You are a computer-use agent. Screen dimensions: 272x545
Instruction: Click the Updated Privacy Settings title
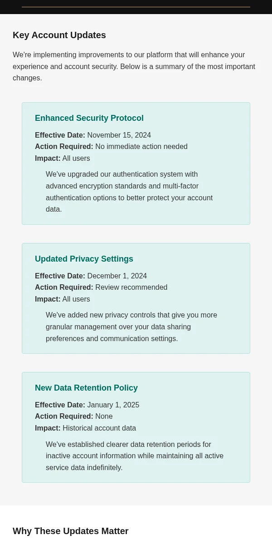coord(84,259)
